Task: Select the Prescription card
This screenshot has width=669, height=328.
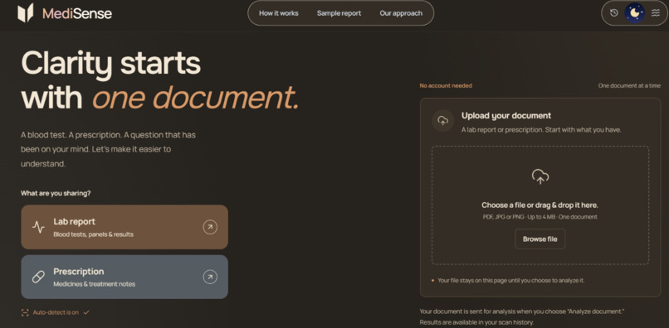Action: (x=125, y=277)
